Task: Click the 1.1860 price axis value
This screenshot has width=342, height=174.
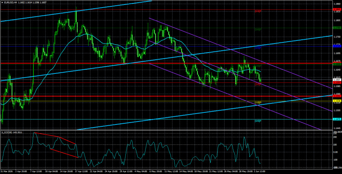Action: coord(337,4)
